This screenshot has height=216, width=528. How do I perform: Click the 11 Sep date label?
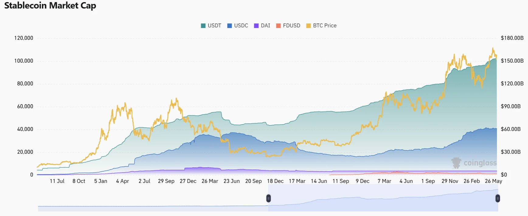click(x=341, y=181)
